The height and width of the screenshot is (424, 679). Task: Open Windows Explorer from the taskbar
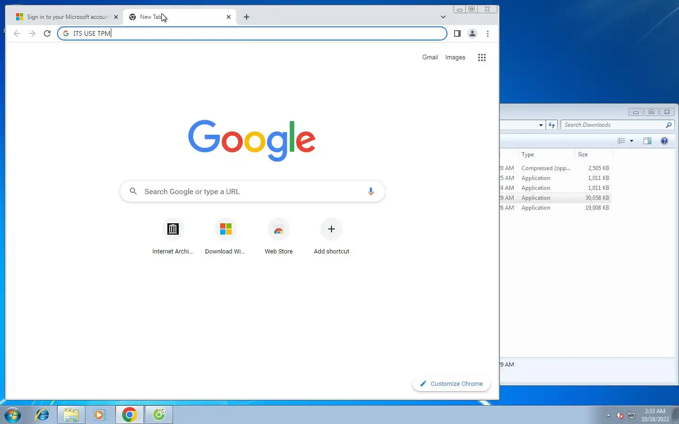coord(71,415)
